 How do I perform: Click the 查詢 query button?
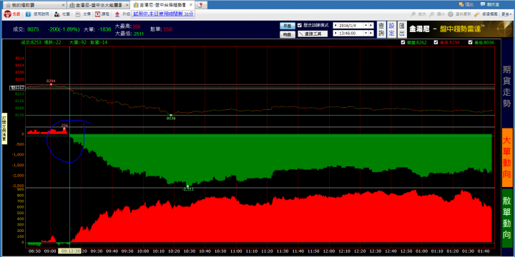pyautogui.click(x=381, y=29)
